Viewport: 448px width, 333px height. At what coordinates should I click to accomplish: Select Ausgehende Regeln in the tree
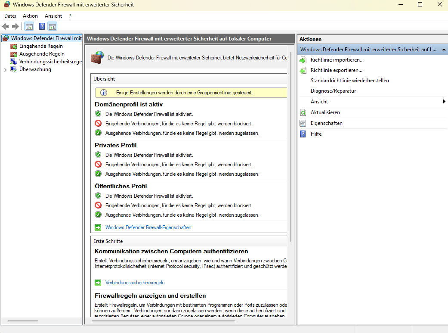[x=42, y=54]
